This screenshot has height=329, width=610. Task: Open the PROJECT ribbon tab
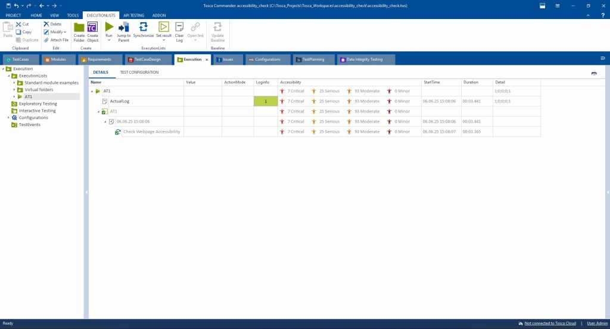pos(13,15)
